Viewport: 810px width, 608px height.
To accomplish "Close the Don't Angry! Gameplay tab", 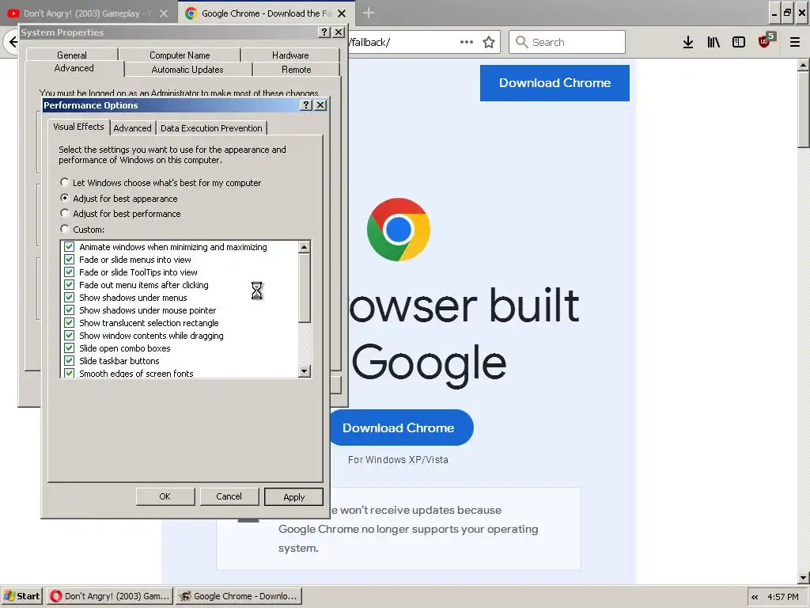I will tap(163, 13).
